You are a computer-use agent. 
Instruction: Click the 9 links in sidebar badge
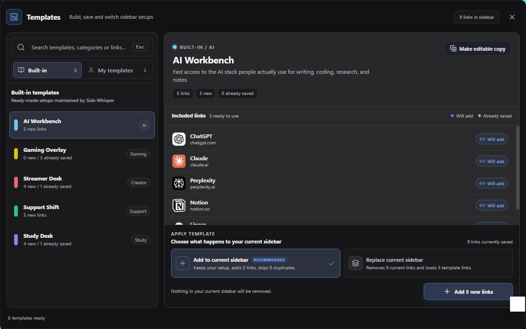tap(476, 17)
